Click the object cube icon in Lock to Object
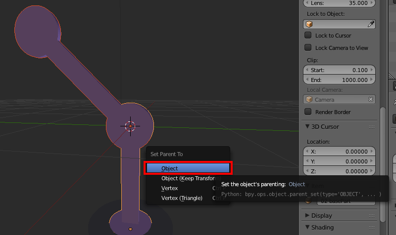396x235 pixels. click(x=309, y=24)
